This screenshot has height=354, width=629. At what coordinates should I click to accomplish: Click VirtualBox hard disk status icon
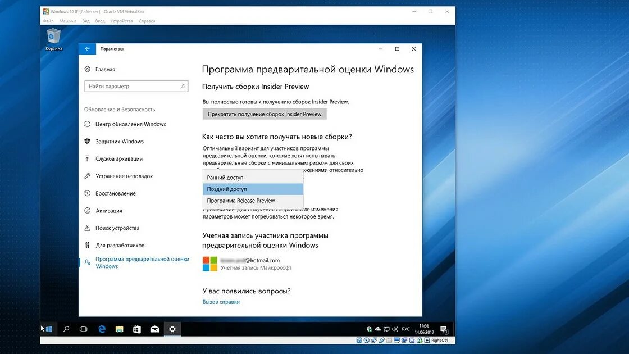pyautogui.click(x=359, y=340)
